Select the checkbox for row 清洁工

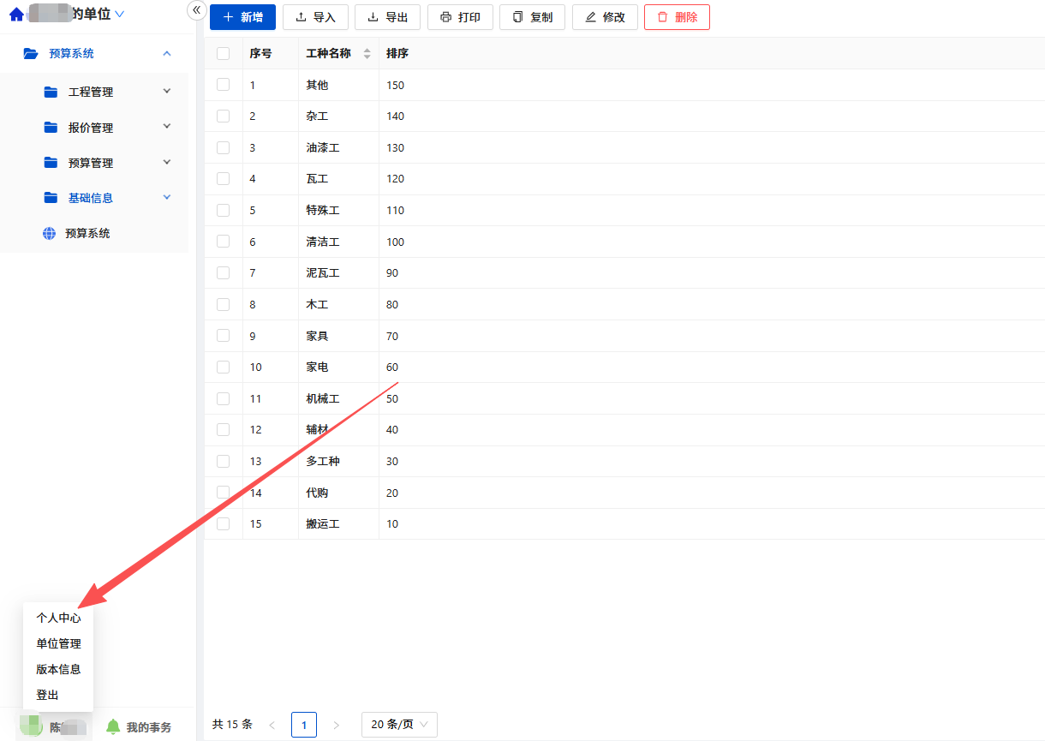click(x=224, y=242)
